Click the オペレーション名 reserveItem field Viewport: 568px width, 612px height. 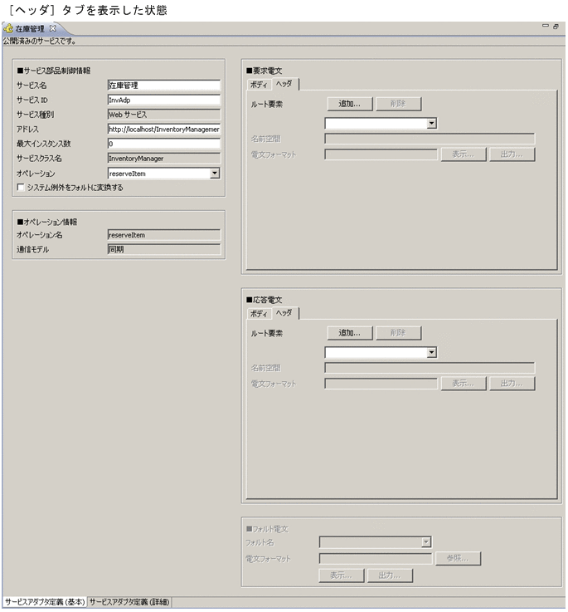pyautogui.click(x=163, y=235)
